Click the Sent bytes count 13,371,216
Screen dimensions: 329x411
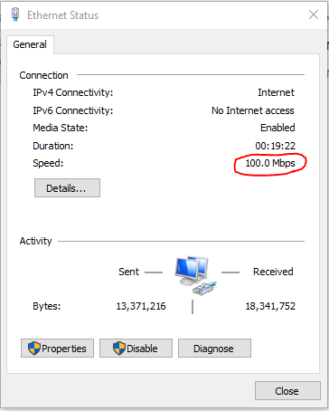[141, 306]
